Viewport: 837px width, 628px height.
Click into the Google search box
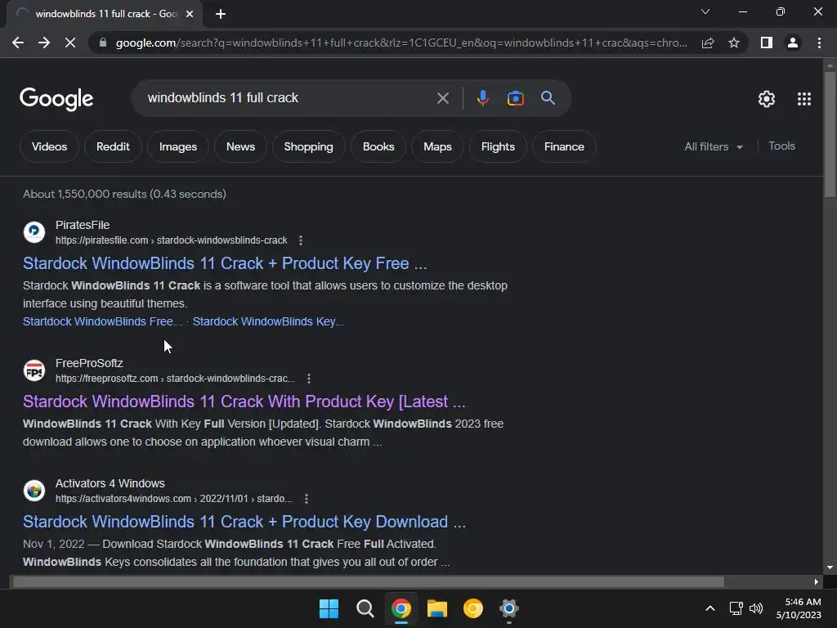pyautogui.click(x=289, y=98)
